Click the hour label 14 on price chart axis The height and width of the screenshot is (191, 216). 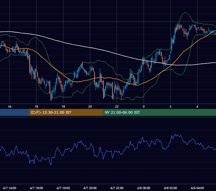pyautogui.click(x=10, y=107)
